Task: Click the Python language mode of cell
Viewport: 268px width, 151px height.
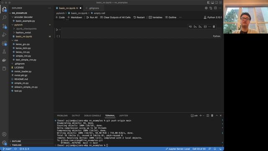Action: tap(216, 36)
